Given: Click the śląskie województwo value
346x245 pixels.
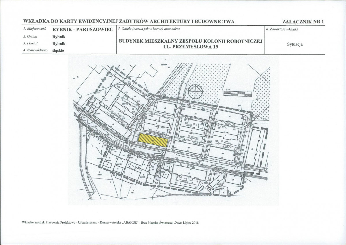Looking at the screenshot, I should (x=58, y=50).
